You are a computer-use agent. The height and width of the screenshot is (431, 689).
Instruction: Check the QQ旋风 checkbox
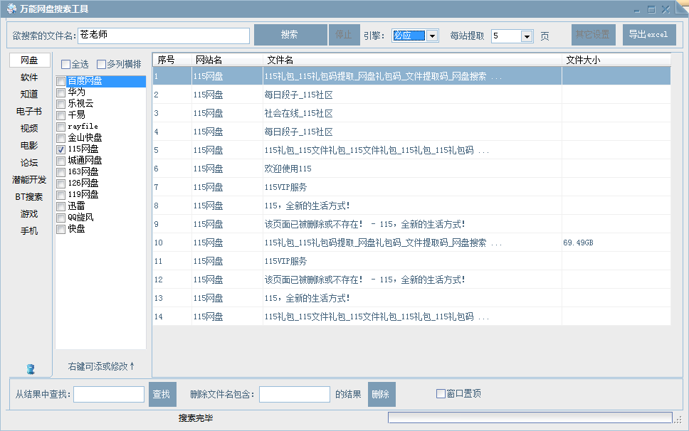[61, 218]
